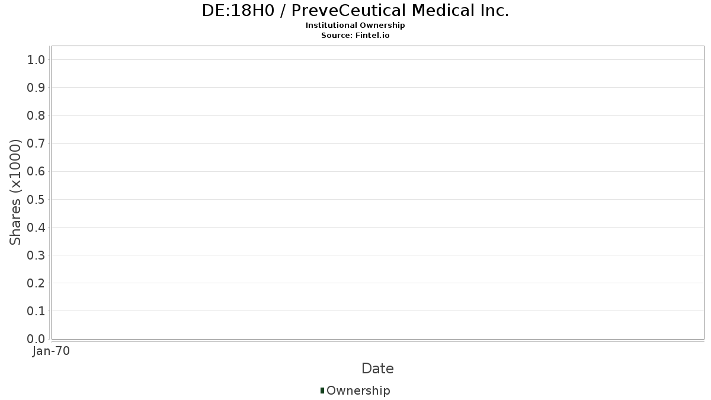This screenshot has width=711, height=400.
Task: Click the center of the empty plot area
Action: pyautogui.click(x=377, y=193)
